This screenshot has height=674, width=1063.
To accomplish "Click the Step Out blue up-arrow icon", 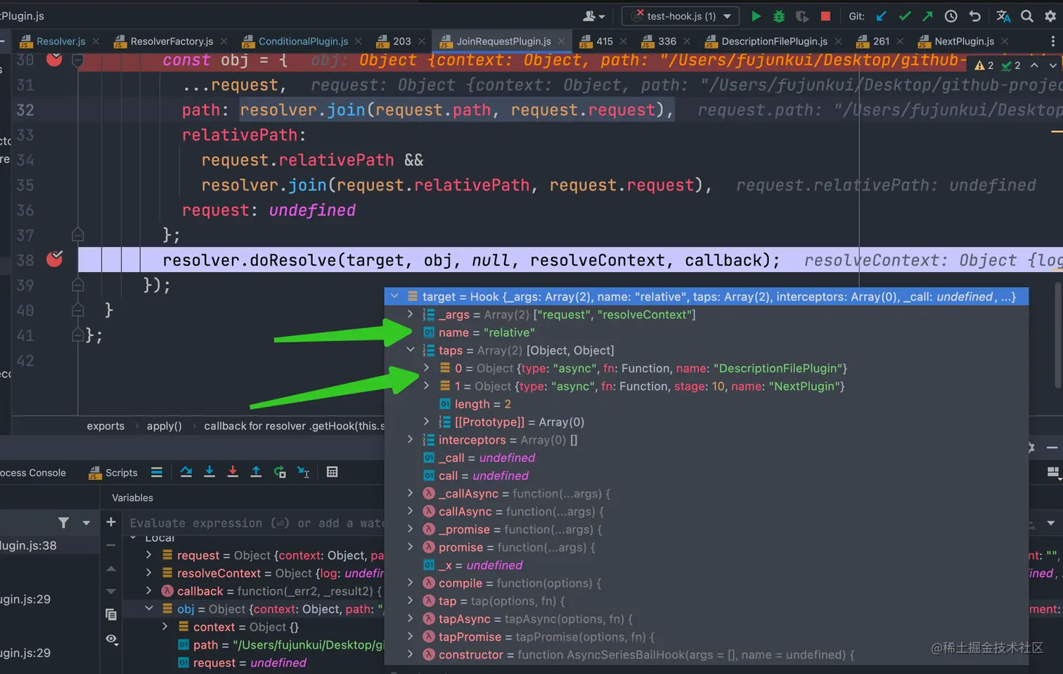I will [x=256, y=472].
